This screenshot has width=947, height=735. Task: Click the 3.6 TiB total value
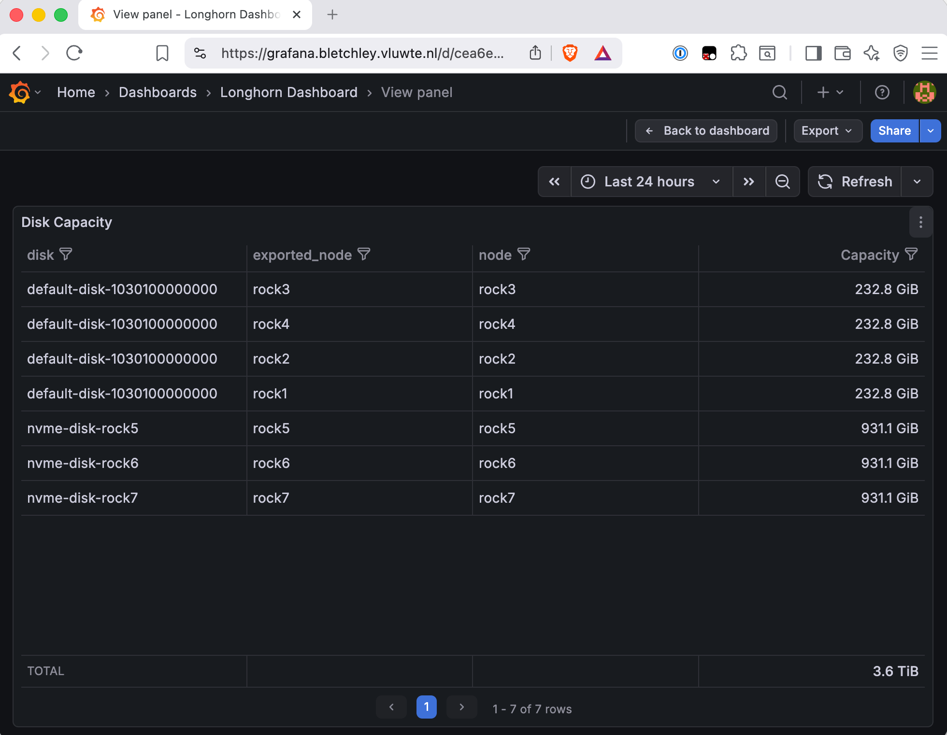point(895,671)
